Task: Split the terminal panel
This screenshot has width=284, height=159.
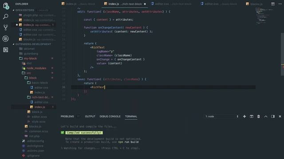Action: click(x=252, y=117)
